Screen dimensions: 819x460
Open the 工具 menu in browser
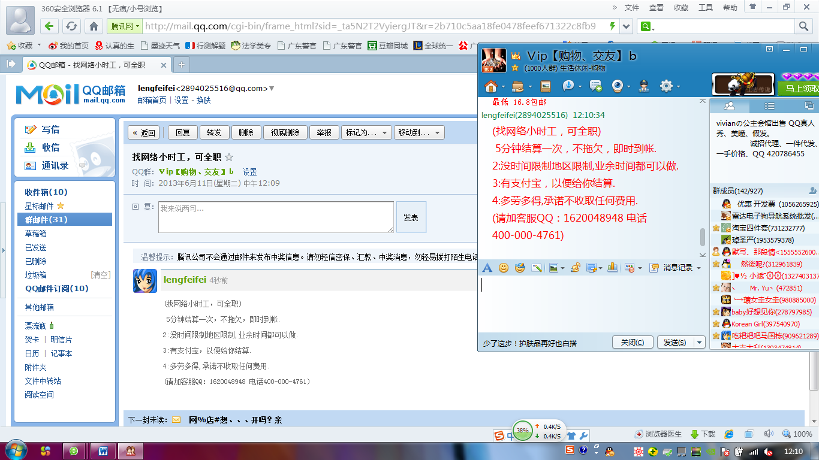click(x=706, y=8)
